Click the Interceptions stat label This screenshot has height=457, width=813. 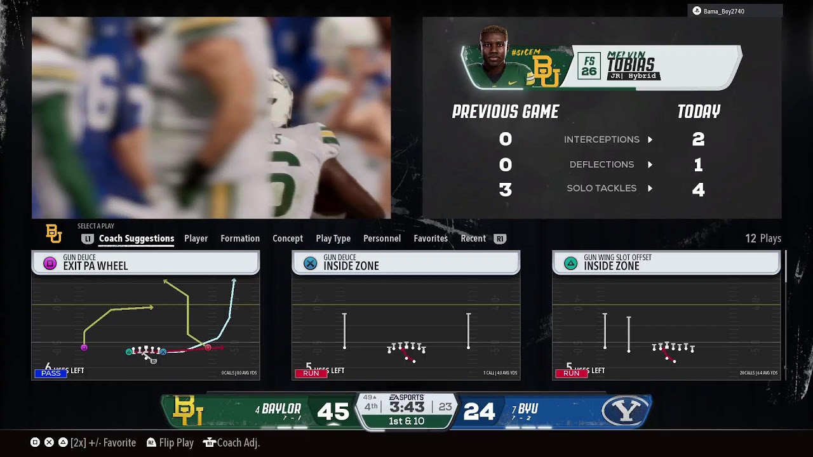tap(601, 140)
